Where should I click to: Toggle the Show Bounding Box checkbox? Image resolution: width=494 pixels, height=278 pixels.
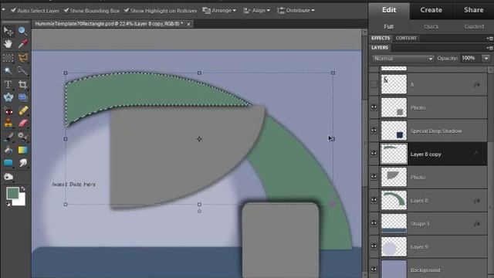66,10
